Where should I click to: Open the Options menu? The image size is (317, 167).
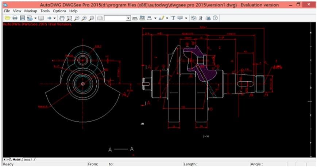[x=59, y=11]
